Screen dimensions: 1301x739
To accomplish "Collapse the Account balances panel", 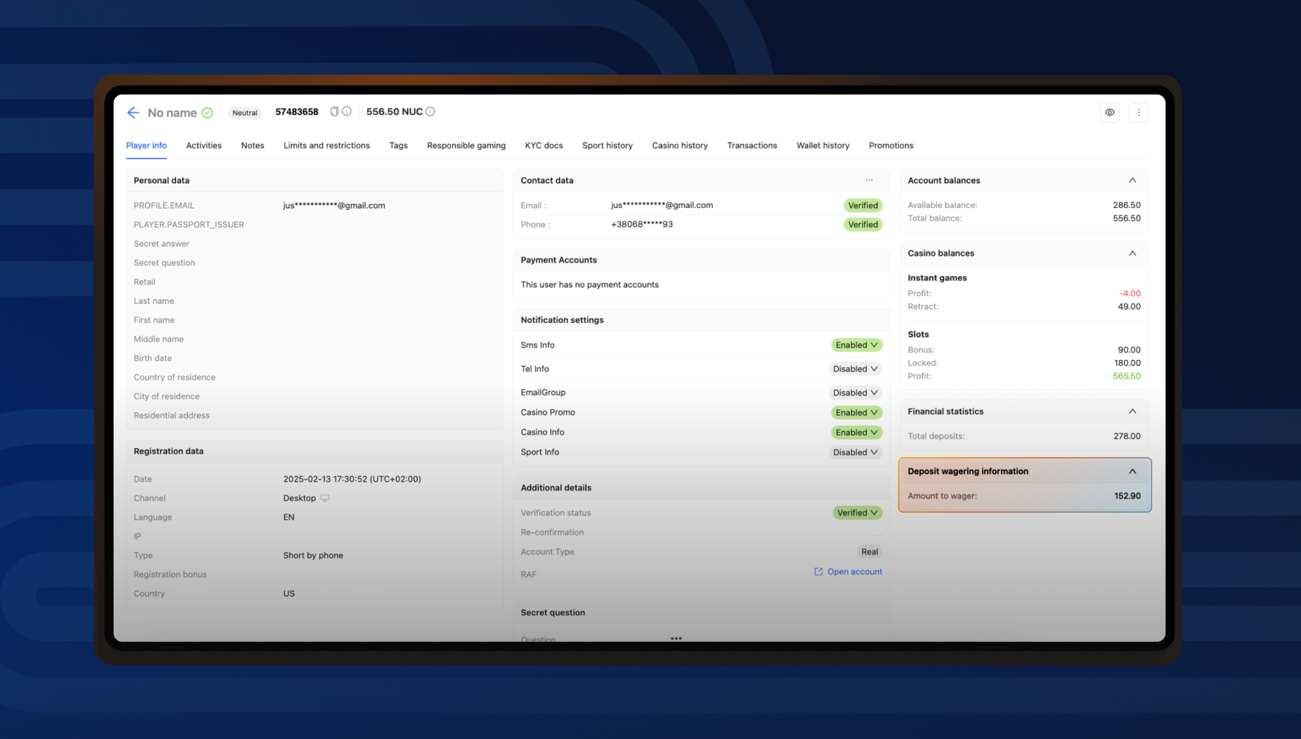I will click(1132, 180).
